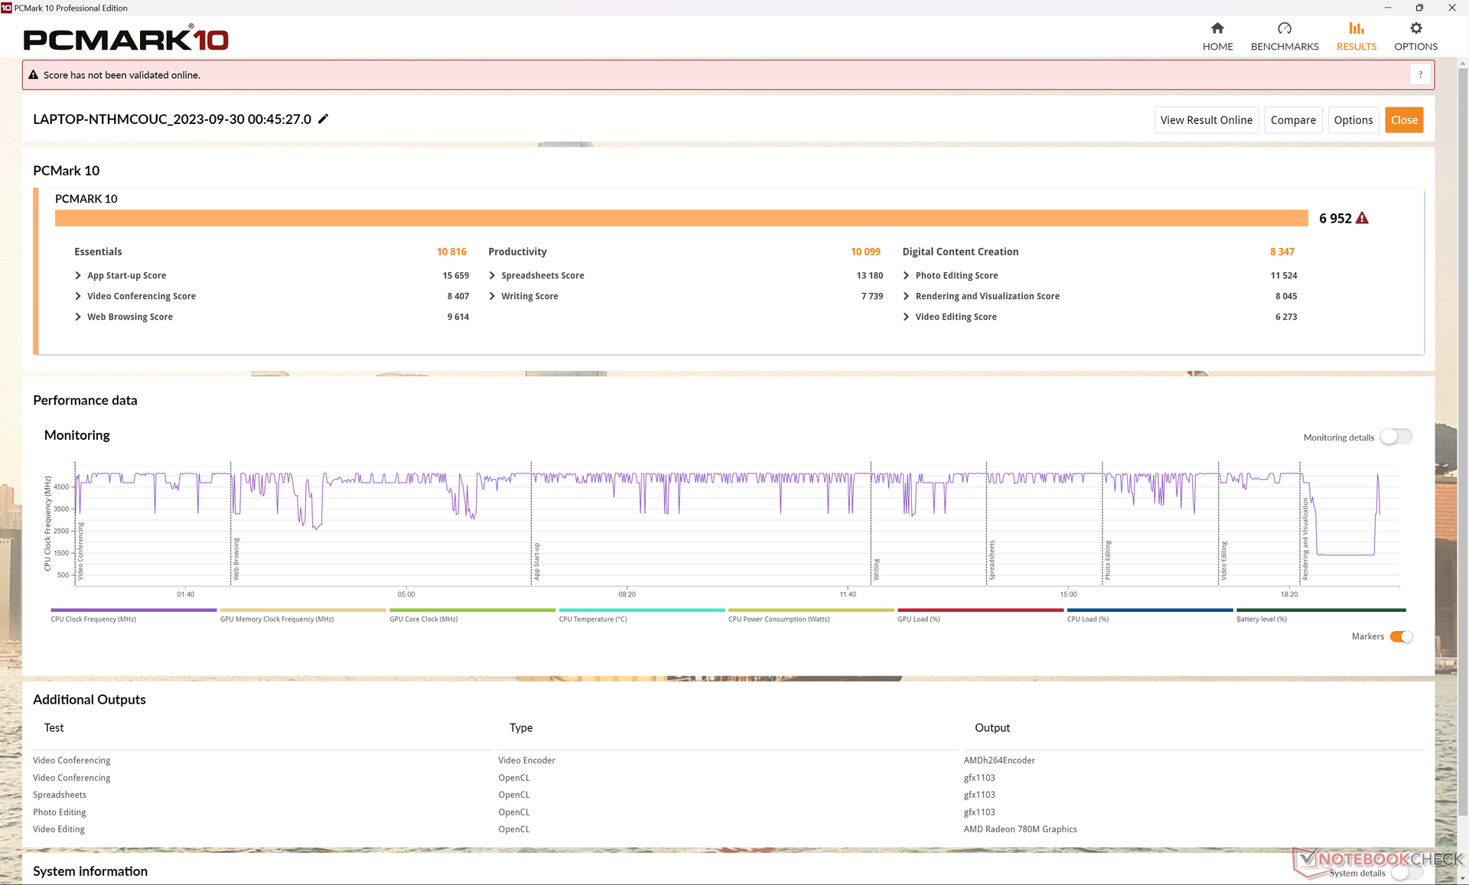Screen dimensions: 1469x885
Task: Open the Benchmarks gauge icon
Action: 1285,29
